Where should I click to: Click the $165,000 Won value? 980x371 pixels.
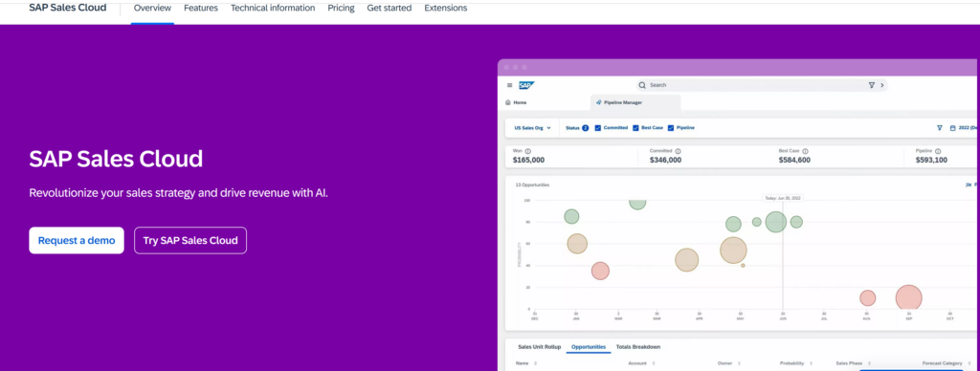[528, 160]
